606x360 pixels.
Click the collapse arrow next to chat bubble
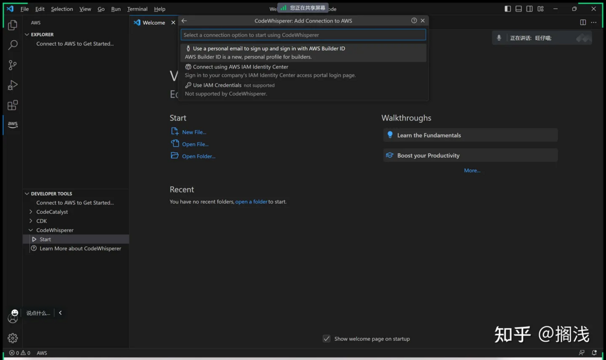click(x=60, y=313)
